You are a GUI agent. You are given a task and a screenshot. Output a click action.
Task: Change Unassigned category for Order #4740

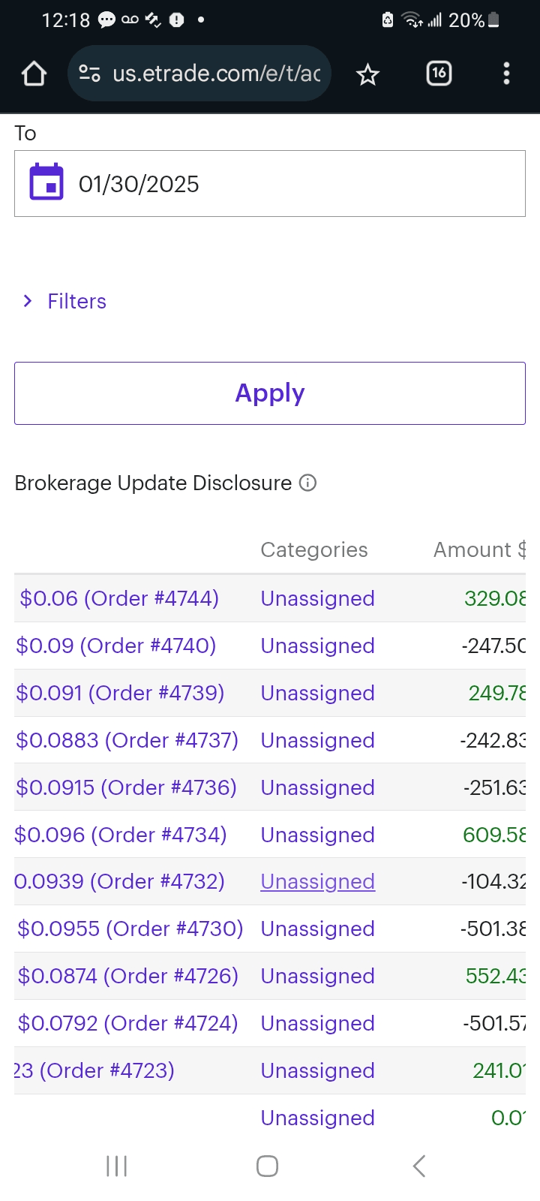tap(317, 646)
